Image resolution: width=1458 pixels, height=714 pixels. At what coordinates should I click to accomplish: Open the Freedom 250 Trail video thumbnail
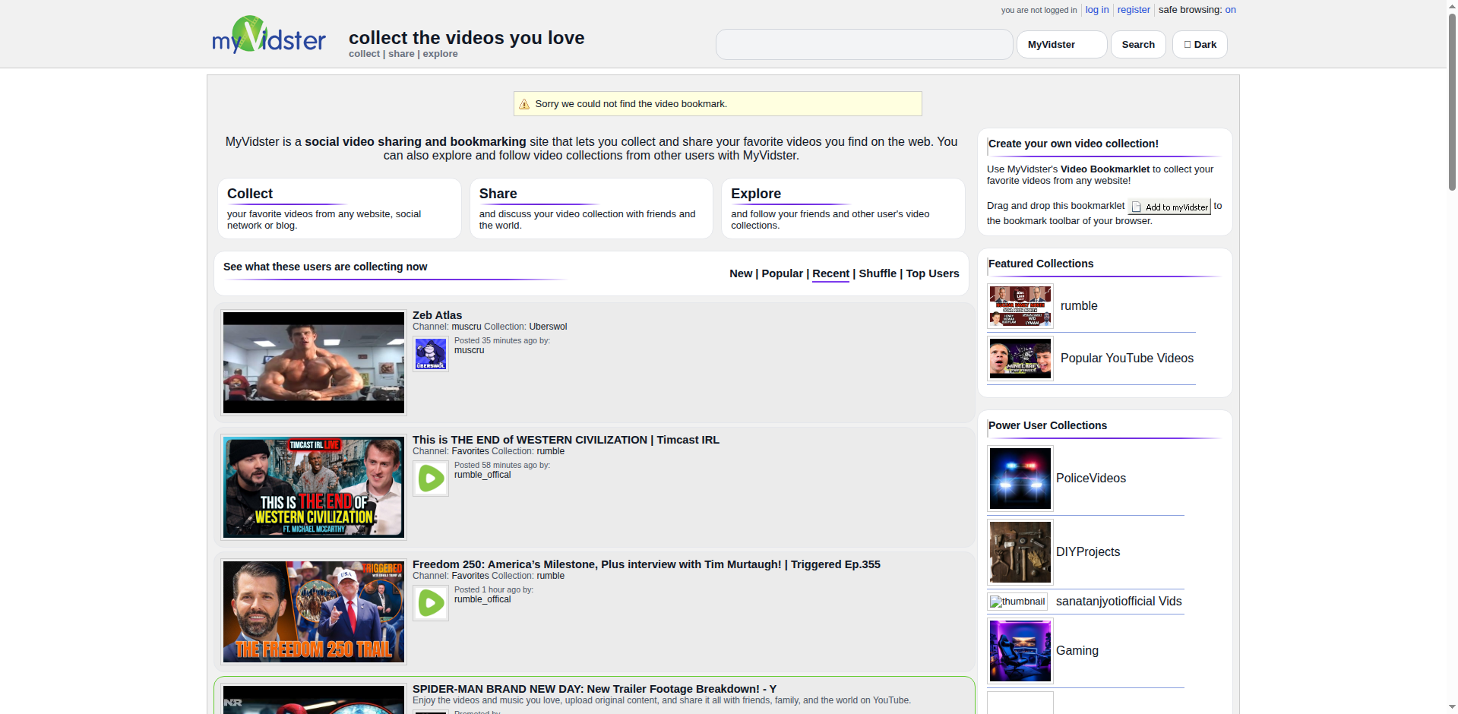pyautogui.click(x=314, y=612)
